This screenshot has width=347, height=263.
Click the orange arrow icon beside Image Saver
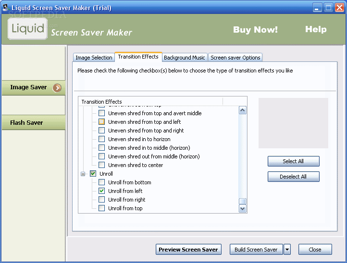[x=57, y=88]
